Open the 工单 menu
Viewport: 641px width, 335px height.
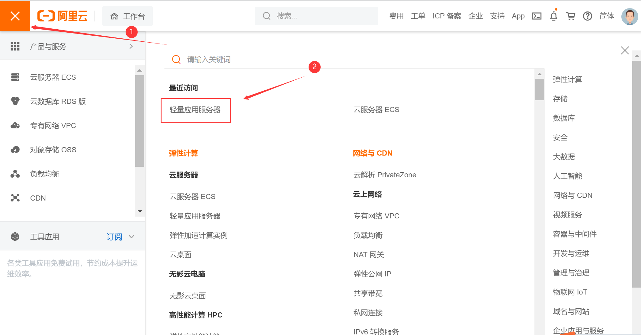click(418, 16)
